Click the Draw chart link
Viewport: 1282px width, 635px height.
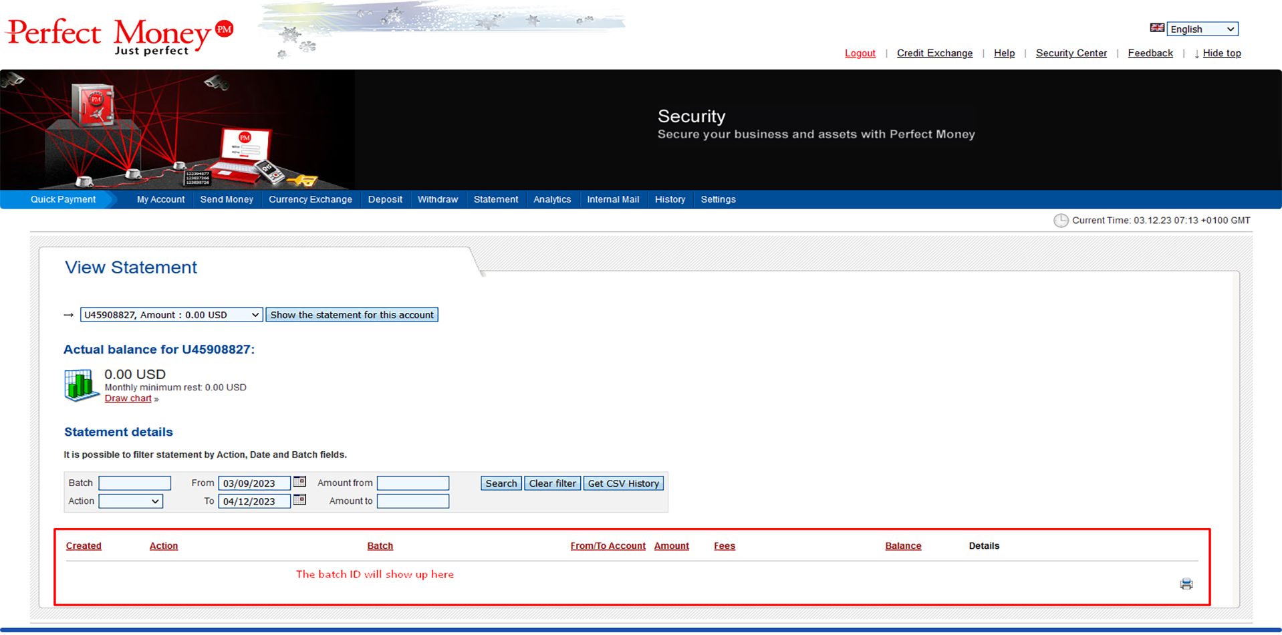pyautogui.click(x=128, y=398)
